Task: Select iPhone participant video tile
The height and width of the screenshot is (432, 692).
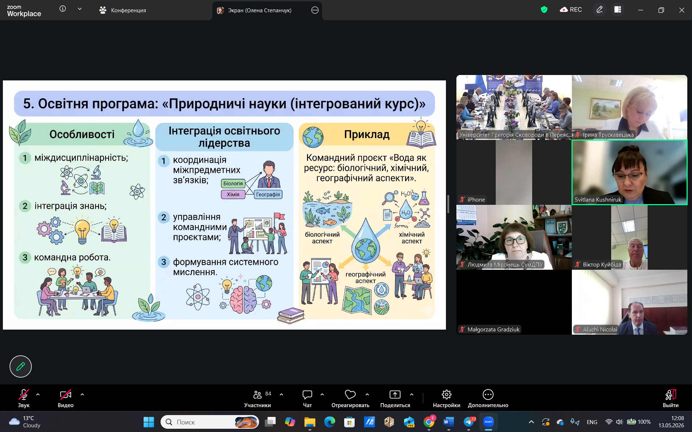Action: [x=514, y=172]
